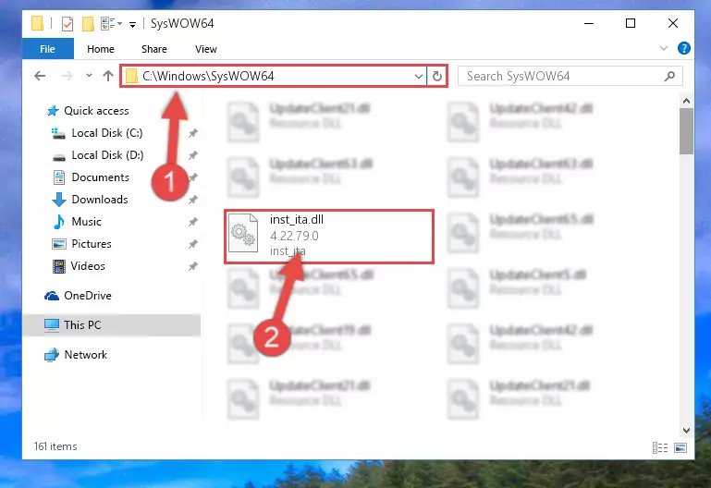
Task: Click the New folder icon in quick access toolbar
Action: click(x=88, y=23)
